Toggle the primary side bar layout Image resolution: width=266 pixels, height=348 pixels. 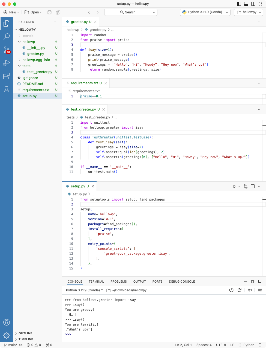[x=239, y=4]
